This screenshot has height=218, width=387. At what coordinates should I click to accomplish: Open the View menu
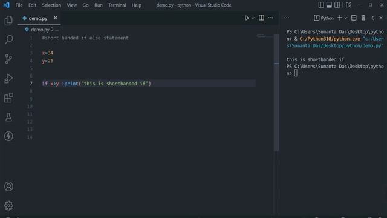pos(71,5)
